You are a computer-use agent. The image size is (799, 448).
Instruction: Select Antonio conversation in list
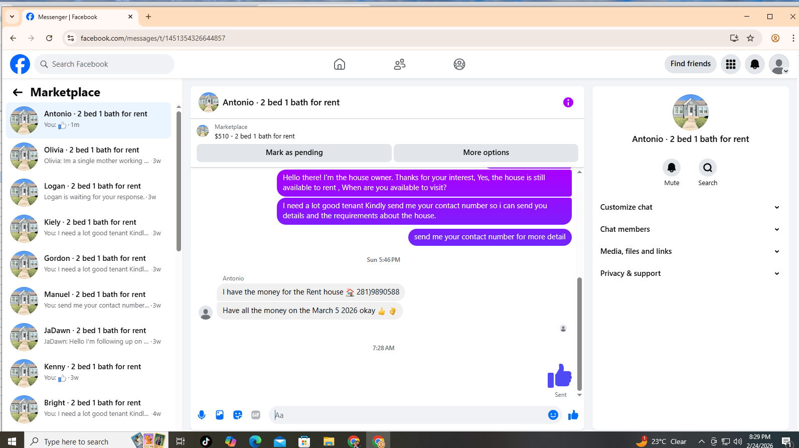(x=88, y=120)
